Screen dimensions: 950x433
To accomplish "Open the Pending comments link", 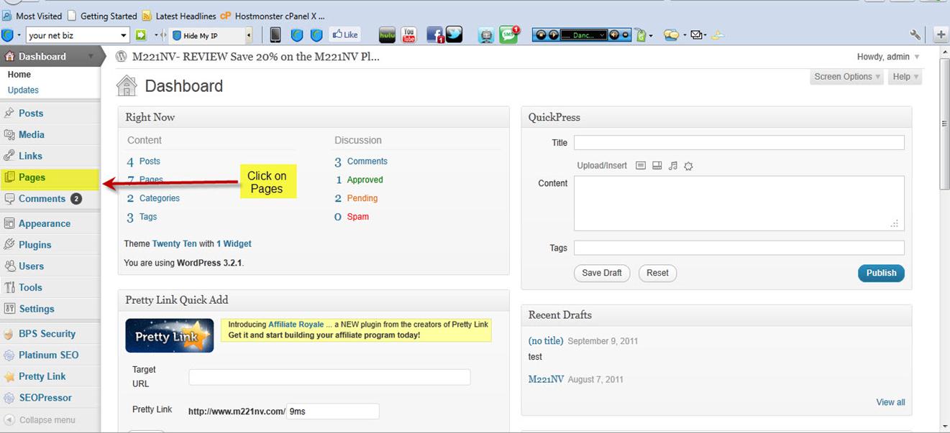I will click(x=362, y=198).
